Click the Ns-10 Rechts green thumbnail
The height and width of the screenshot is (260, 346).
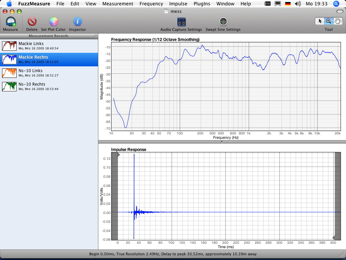9,86
